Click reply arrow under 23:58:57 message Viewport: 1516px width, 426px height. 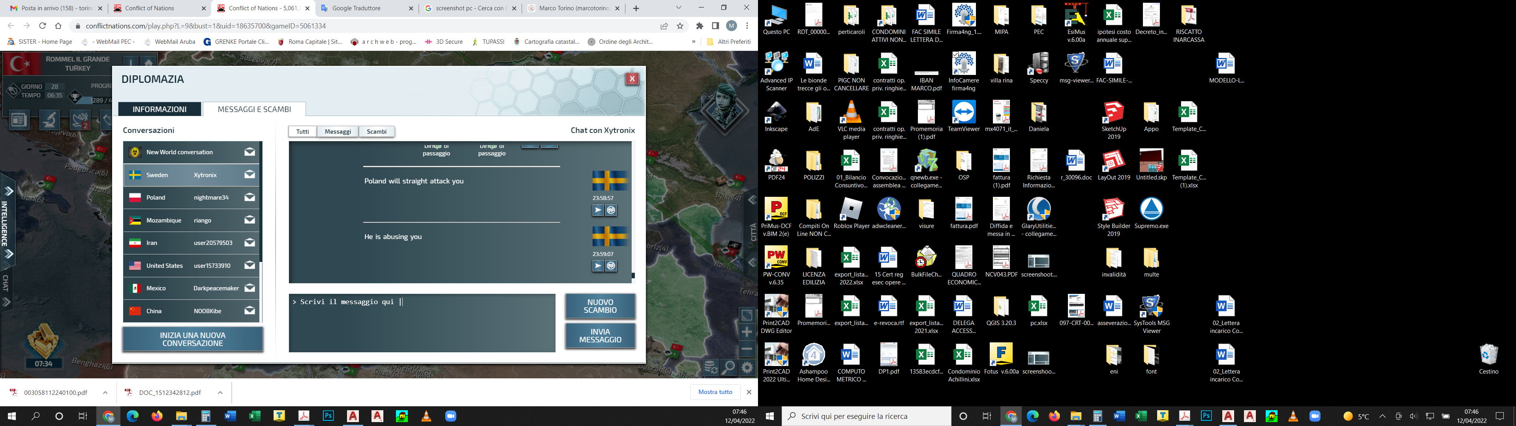point(598,211)
